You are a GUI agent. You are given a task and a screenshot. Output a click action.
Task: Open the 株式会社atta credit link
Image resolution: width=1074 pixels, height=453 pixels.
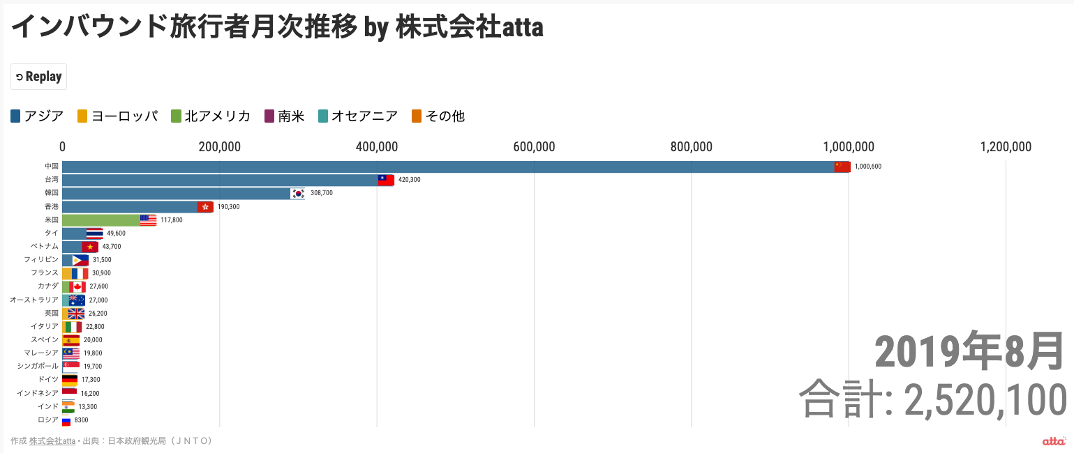coord(52,441)
